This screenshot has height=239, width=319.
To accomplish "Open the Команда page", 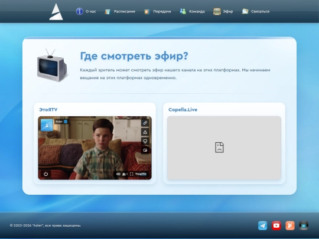I will click(197, 12).
